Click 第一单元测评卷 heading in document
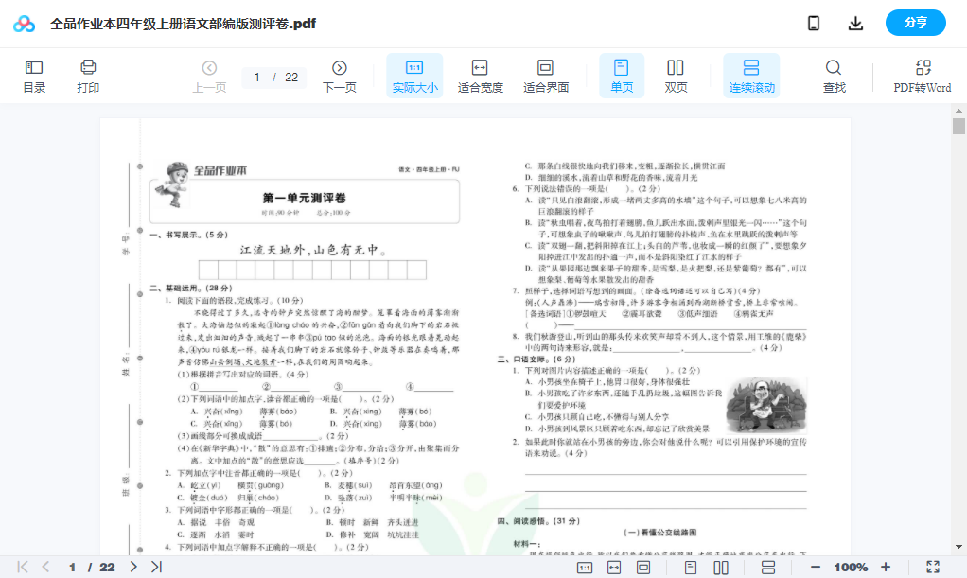This screenshot has height=578, width=967. (304, 198)
